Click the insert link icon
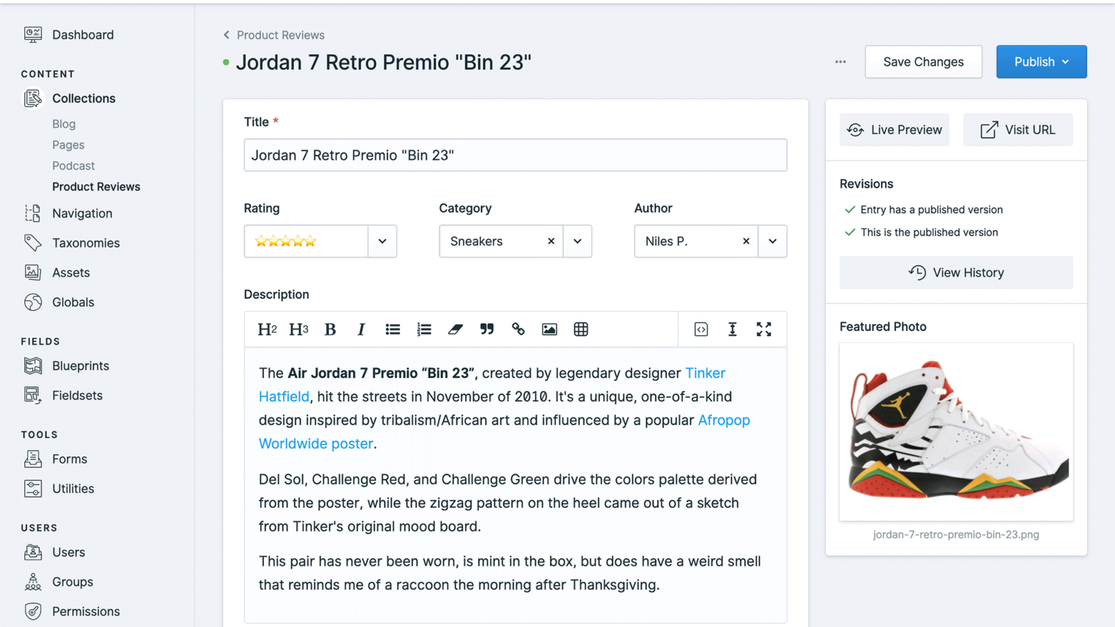1115x627 pixels. tap(518, 330)
